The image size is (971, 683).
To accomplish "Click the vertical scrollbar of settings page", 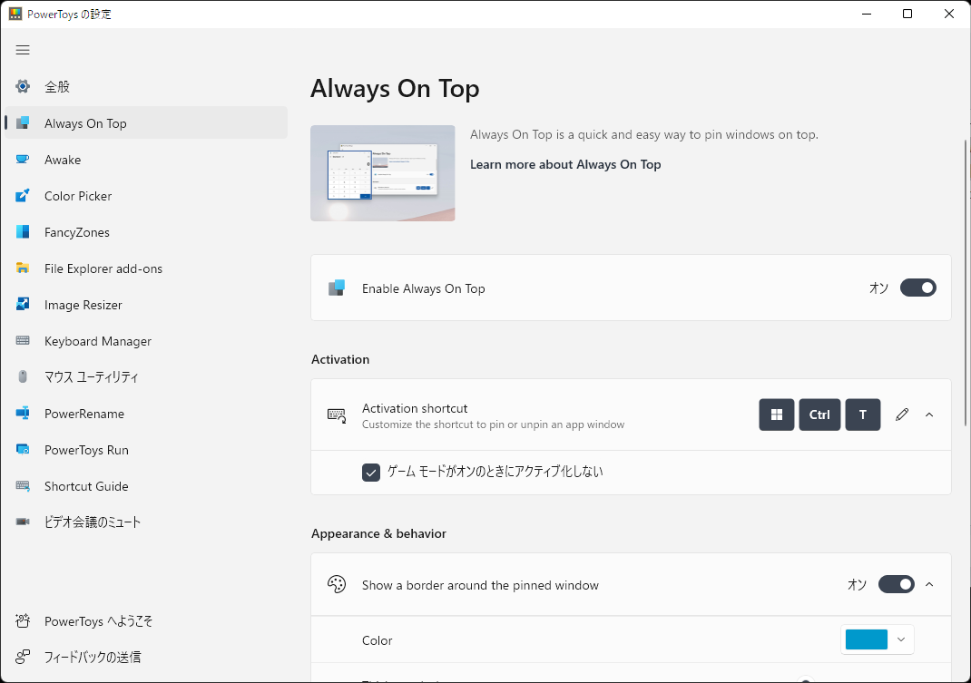I will pyautogui.click(x=966, y=282).
